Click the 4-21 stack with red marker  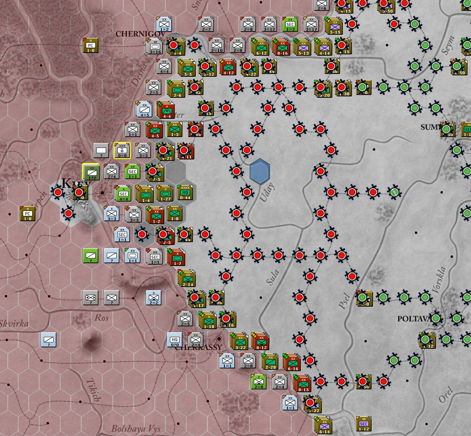point(166,152)
